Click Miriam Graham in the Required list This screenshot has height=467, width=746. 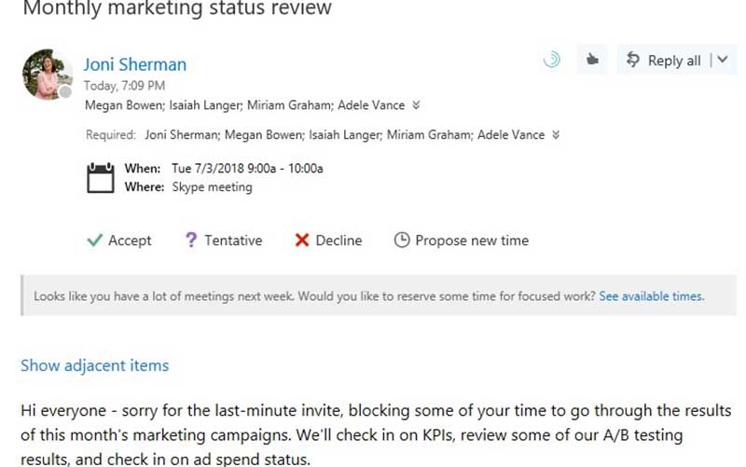(x=433, y=135)
